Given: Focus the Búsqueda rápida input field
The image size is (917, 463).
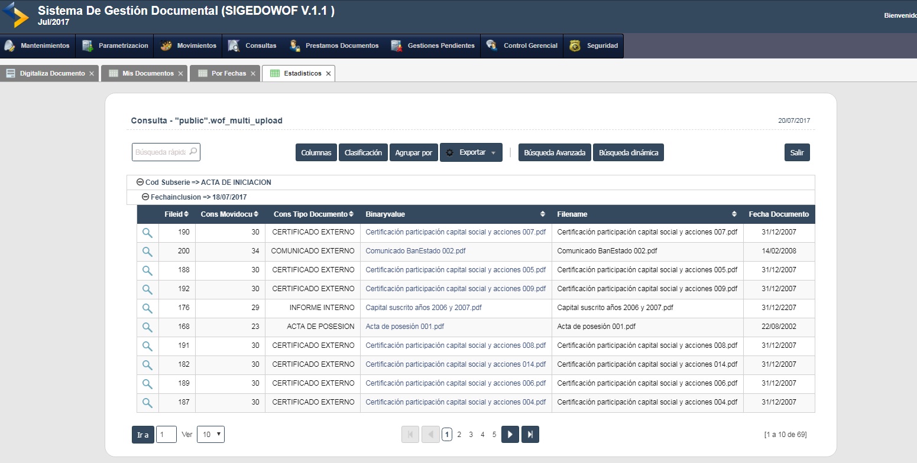Looking at the screenshot, I should pos(160,152).
